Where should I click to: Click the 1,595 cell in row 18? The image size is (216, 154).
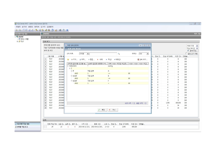168,103
